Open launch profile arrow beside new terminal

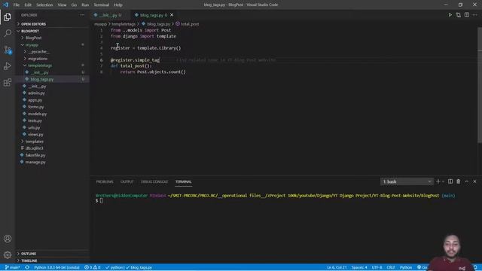[443, 181]
